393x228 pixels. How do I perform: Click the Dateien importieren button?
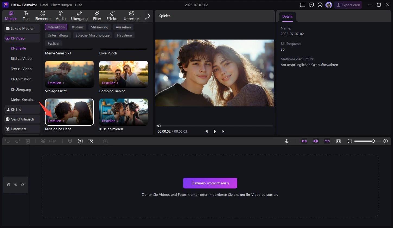(210, 183)
